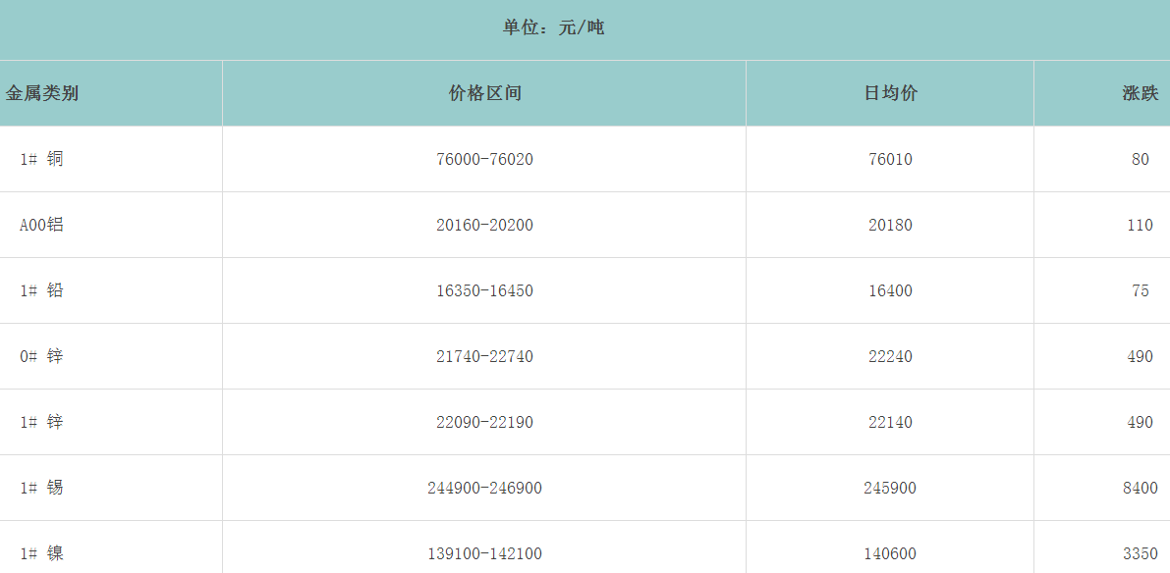Click lead price range 16350-16450
This screenshot has height=573, width=1170.
pos(484,290)
